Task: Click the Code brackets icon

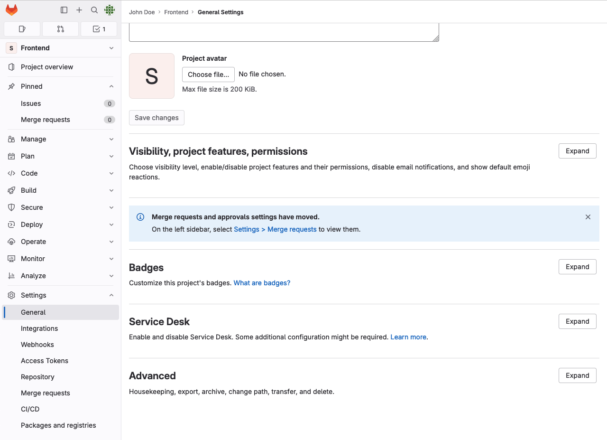Action: pyautogui.click(x=11, y=173)
